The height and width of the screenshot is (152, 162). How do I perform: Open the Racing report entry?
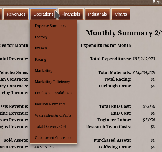coord(54,59)
